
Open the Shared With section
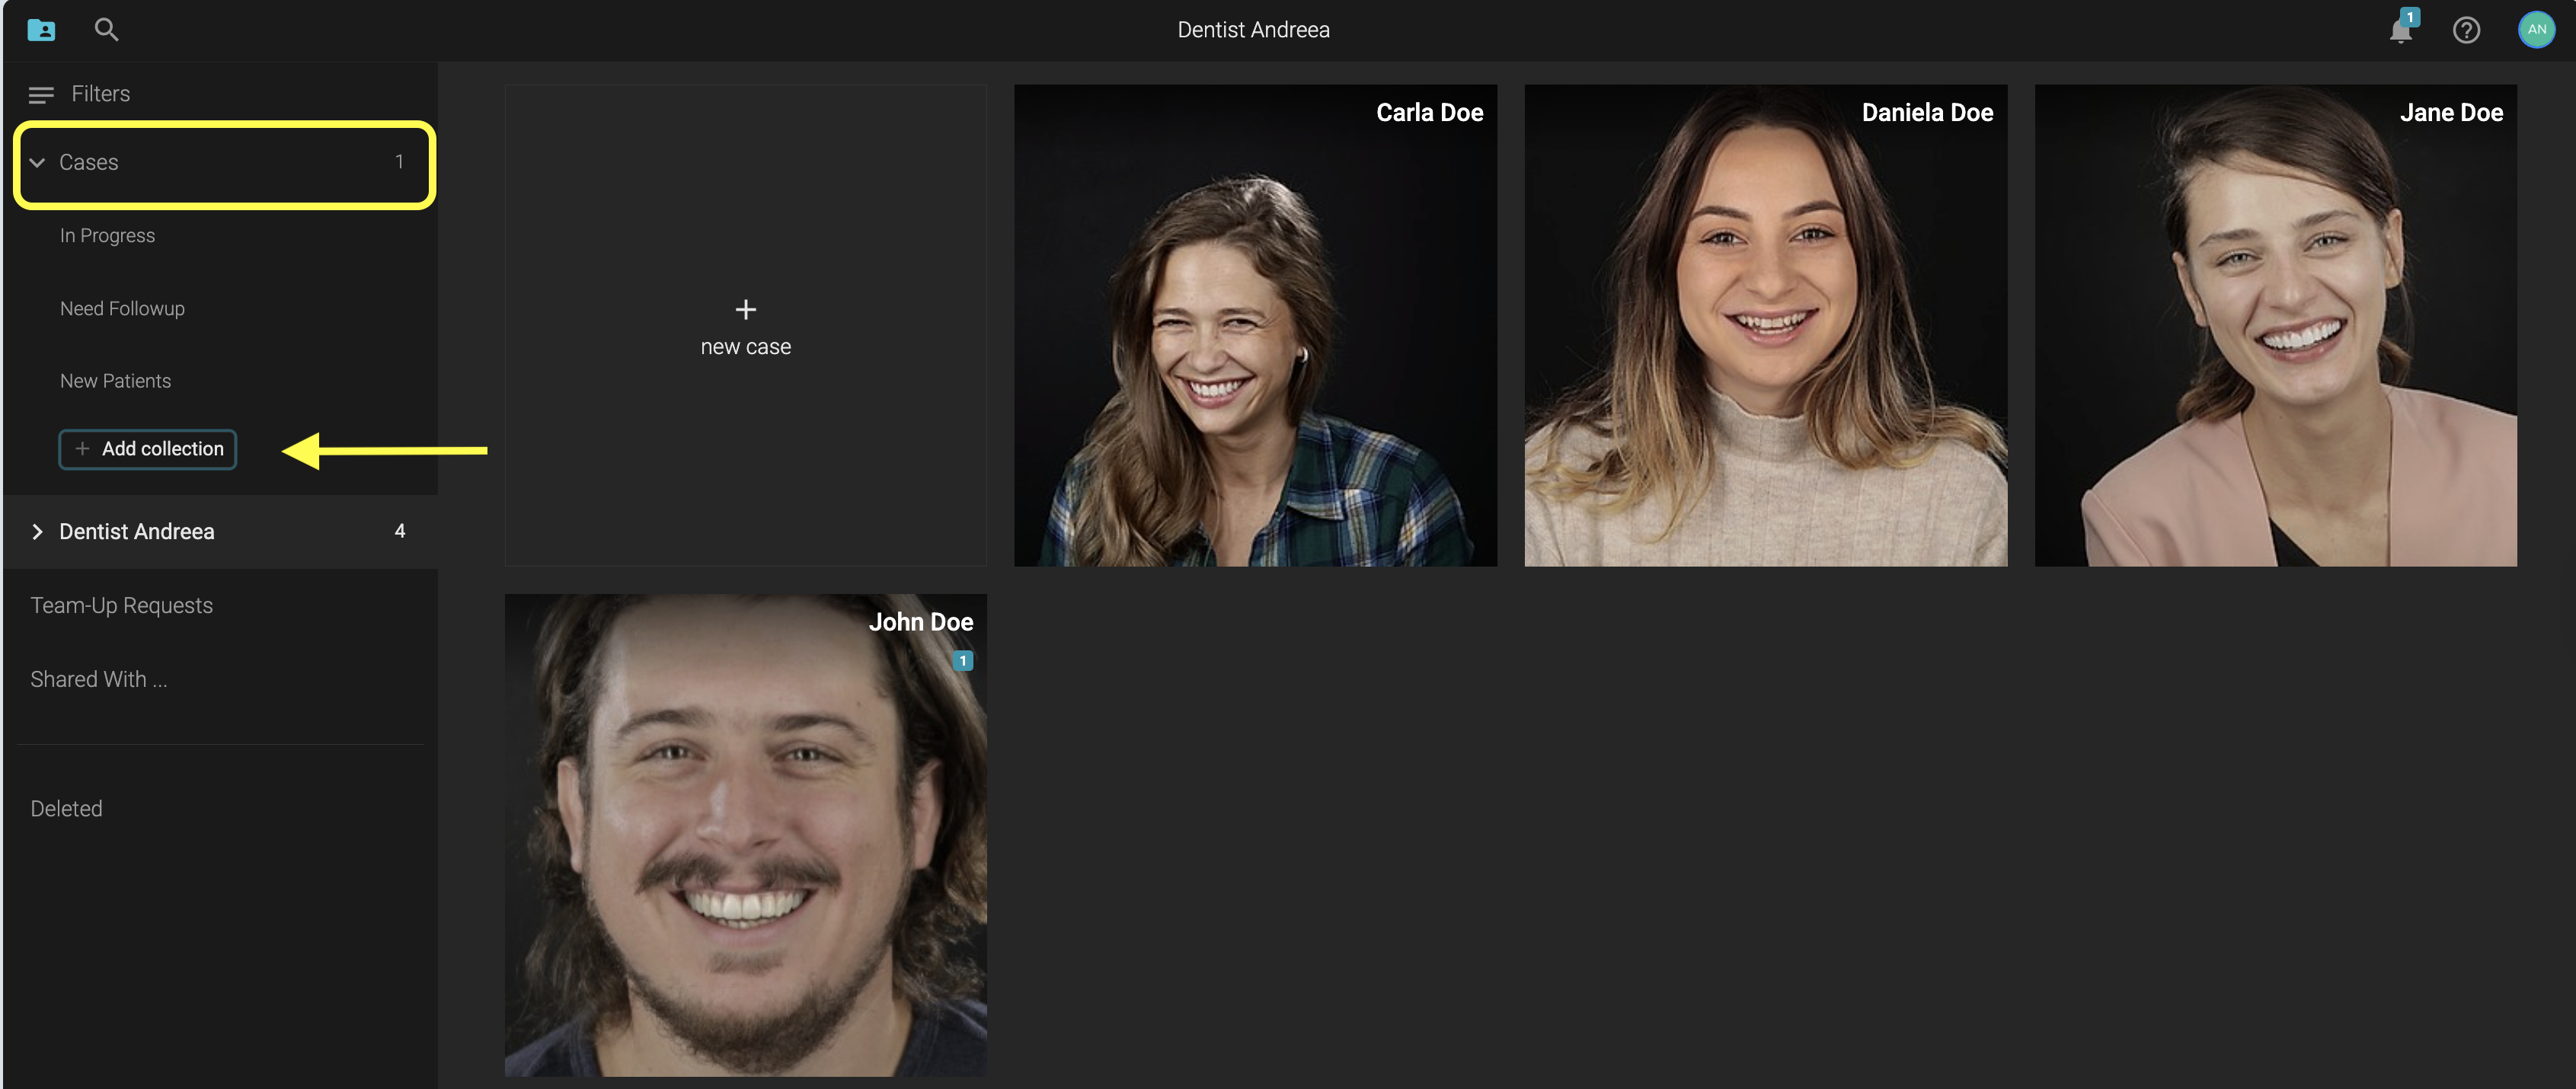pos(98,680)
